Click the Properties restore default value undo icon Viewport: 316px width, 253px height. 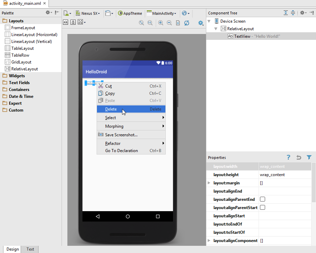pos(299,157)
